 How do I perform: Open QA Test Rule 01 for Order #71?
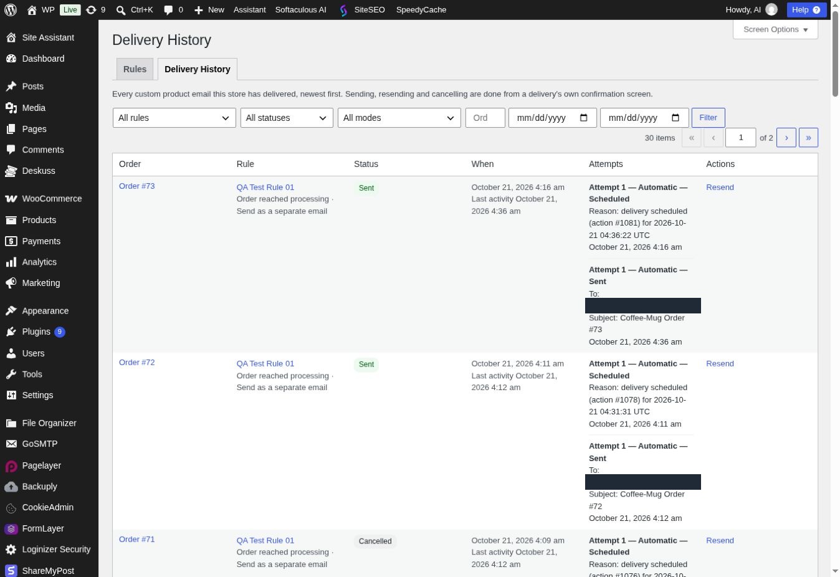tap(265, 541)
